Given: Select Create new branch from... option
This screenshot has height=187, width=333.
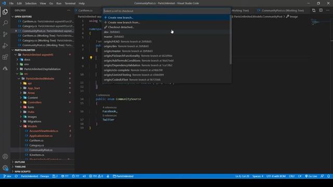Looking at the screenshot, I should 166,22.
